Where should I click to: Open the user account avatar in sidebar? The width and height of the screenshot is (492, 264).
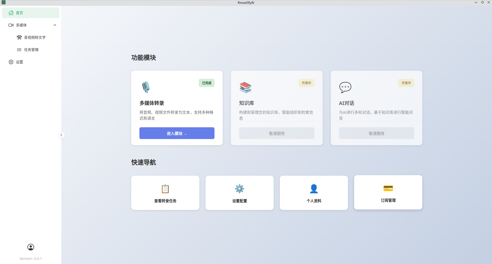pyautogui.click(x=31, y=247)
